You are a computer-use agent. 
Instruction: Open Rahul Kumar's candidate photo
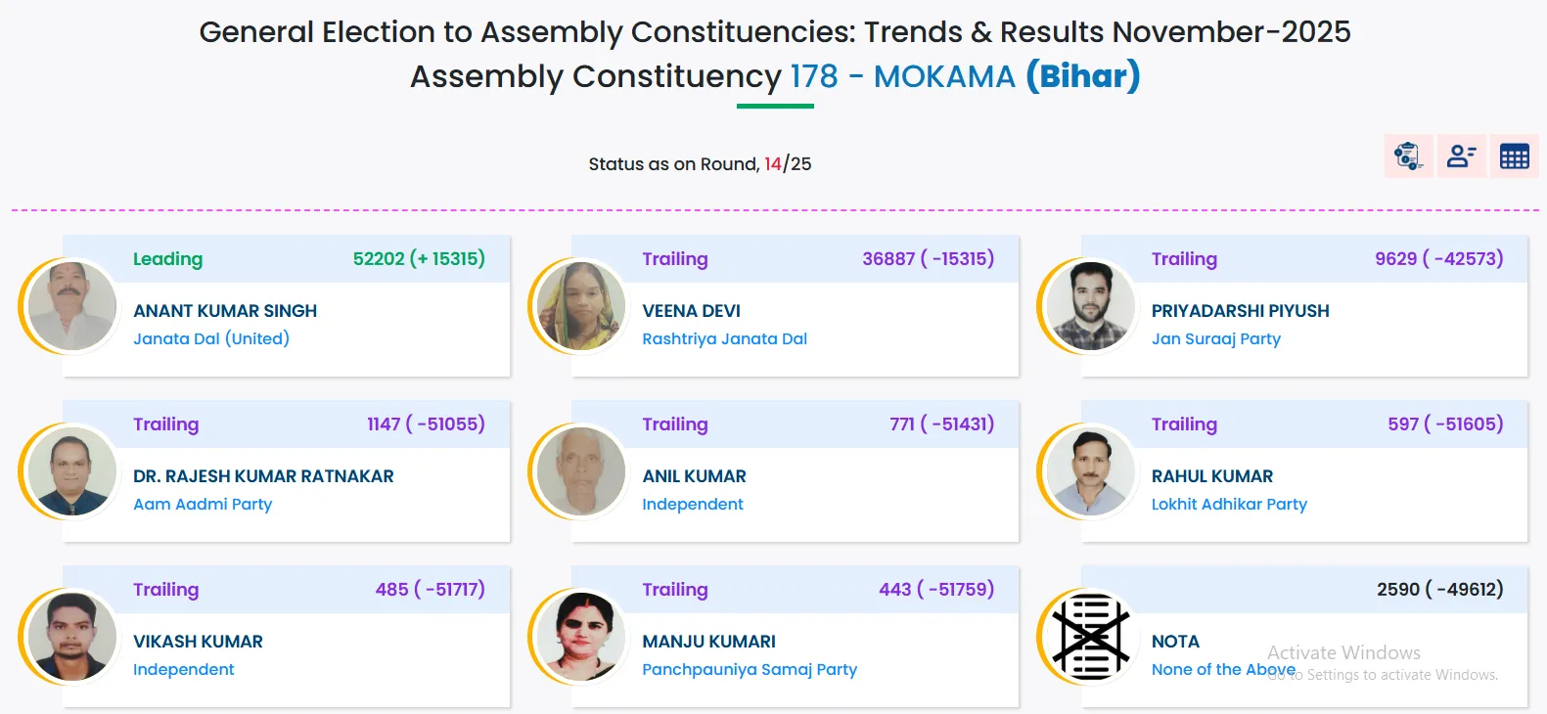pos(1091,471)
